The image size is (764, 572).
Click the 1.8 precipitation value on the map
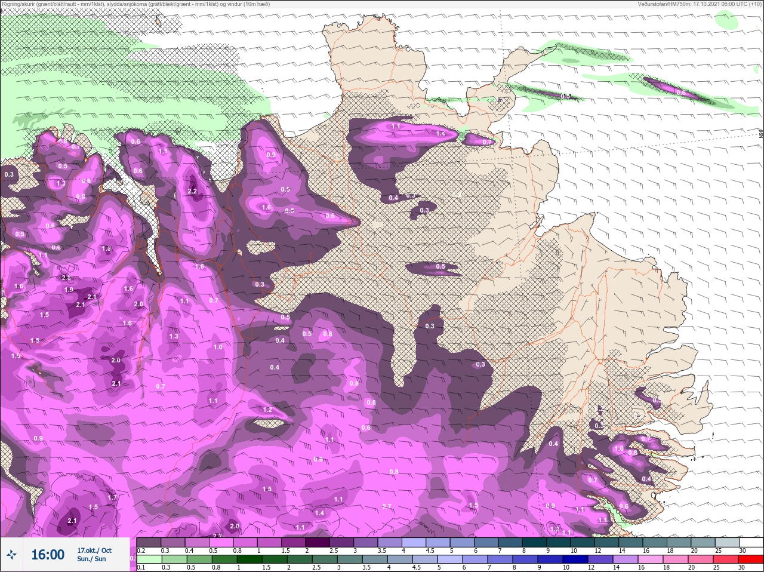(107, 249)
